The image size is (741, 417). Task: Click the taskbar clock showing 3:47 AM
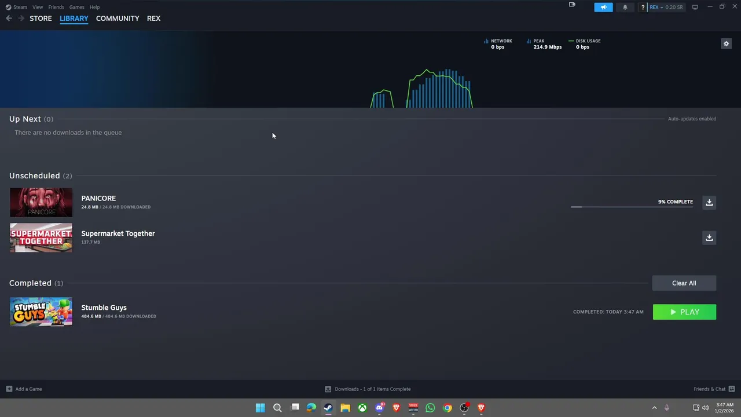pyautogui.click(x=725, y=408)
